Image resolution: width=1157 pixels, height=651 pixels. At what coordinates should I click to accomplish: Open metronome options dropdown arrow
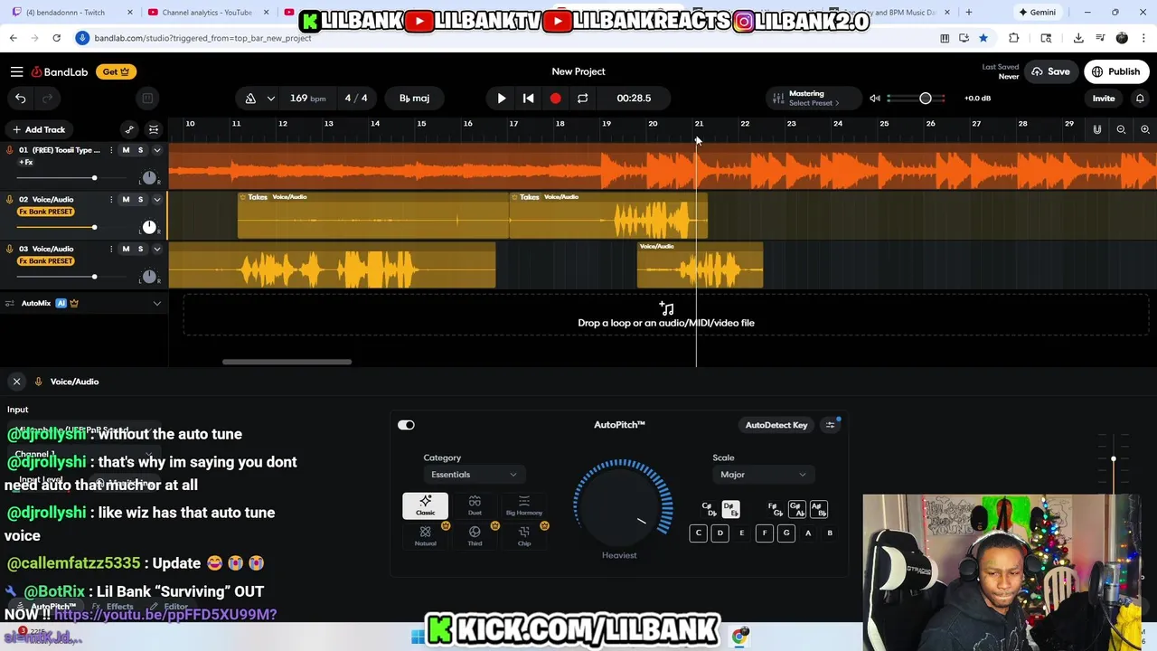[x=270, y=98]
